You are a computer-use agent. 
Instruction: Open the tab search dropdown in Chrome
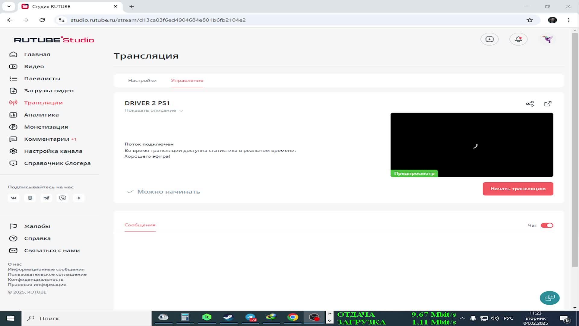coord(9,6)
